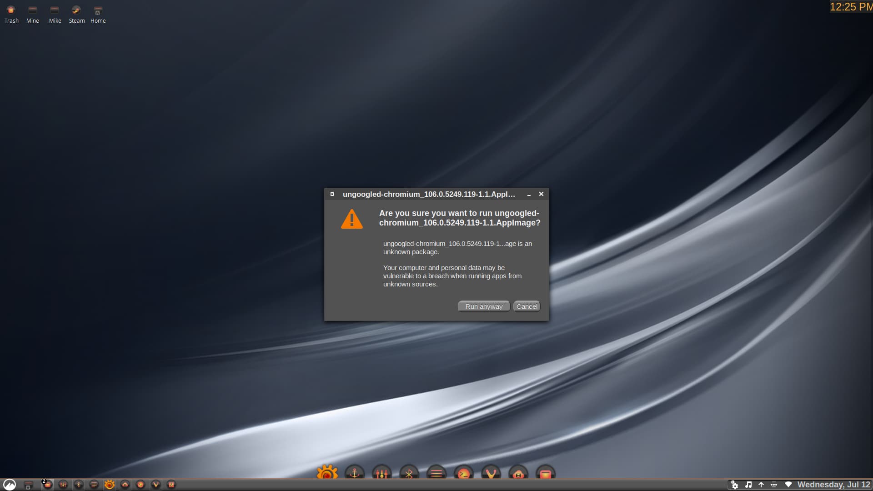Image resolution: width=873 pixels, height=491 pixels.
Task: Open the three-lines app in the dock
Action: coord(436,473)
